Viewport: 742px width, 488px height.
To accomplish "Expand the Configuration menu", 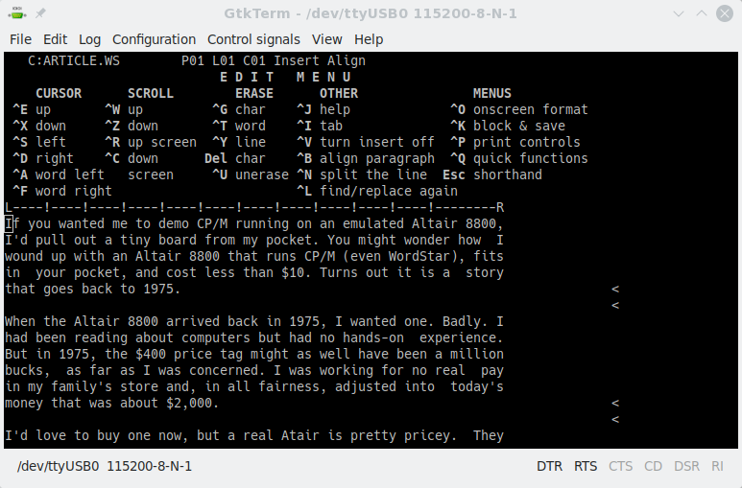I will tap(154, 39).
